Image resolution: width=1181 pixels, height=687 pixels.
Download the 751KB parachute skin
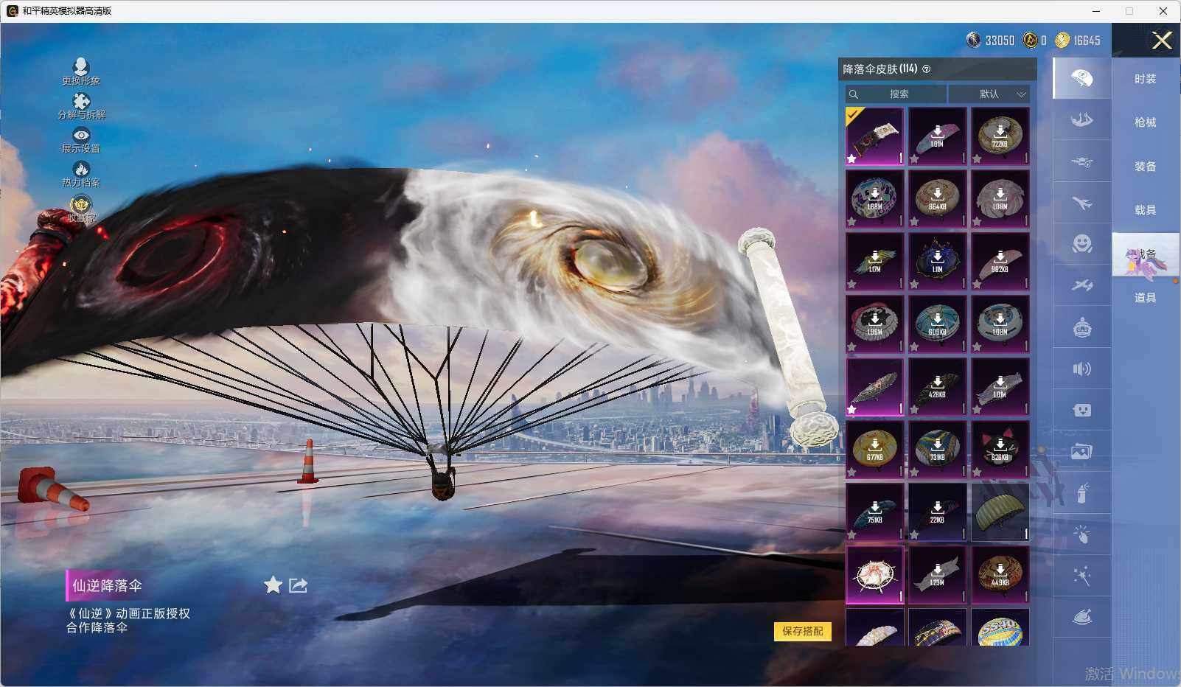coord(875,512)
